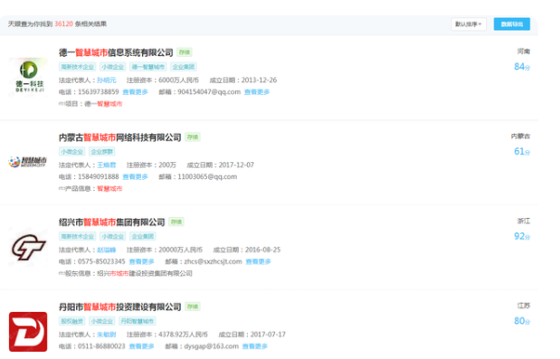The image size is (560, 359).
Task: Open the colorful 智慧城市 logo thumbnail
Action: 28,162
